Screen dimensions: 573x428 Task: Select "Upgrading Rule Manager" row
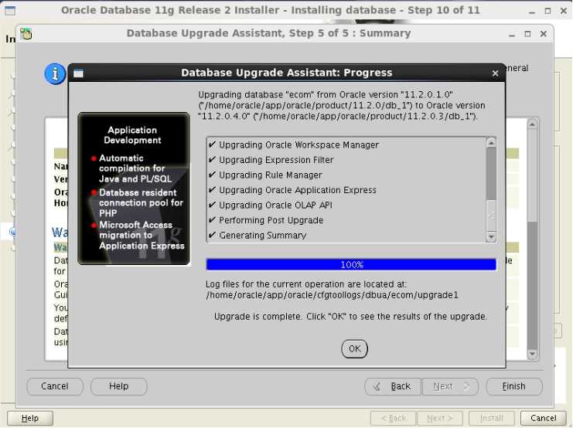click(x=346, y=175)
